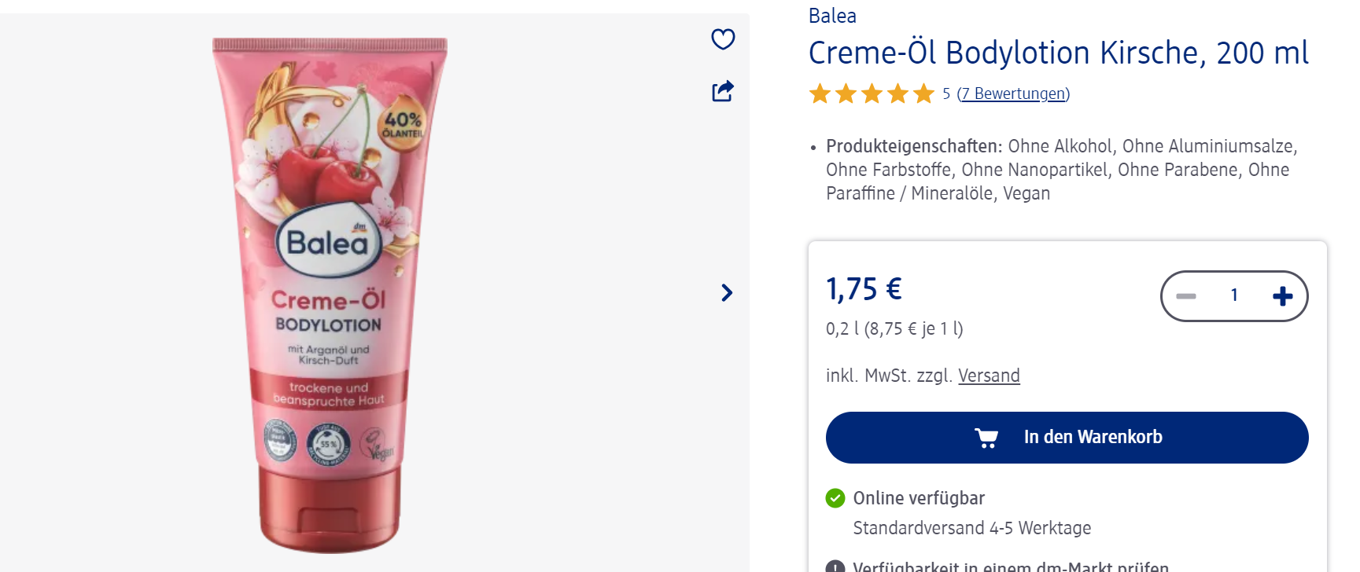Screen dimensions: 1360x572
Task: Click Verfügbarkeit in einem dm-Markt prüfen
Action: [x=1010, y=566]
